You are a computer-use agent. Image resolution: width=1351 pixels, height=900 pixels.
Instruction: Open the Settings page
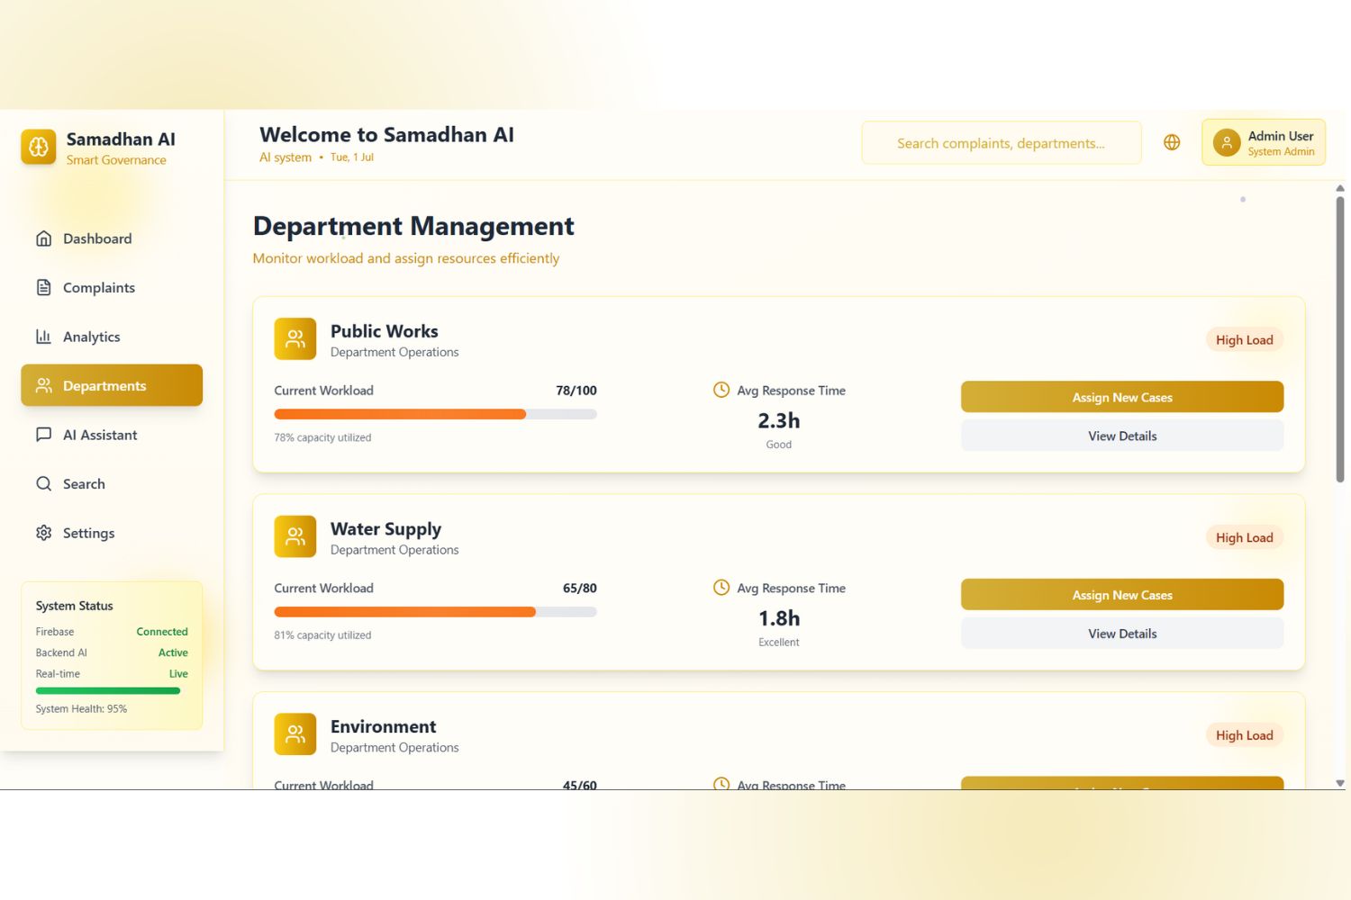[112, 533]
